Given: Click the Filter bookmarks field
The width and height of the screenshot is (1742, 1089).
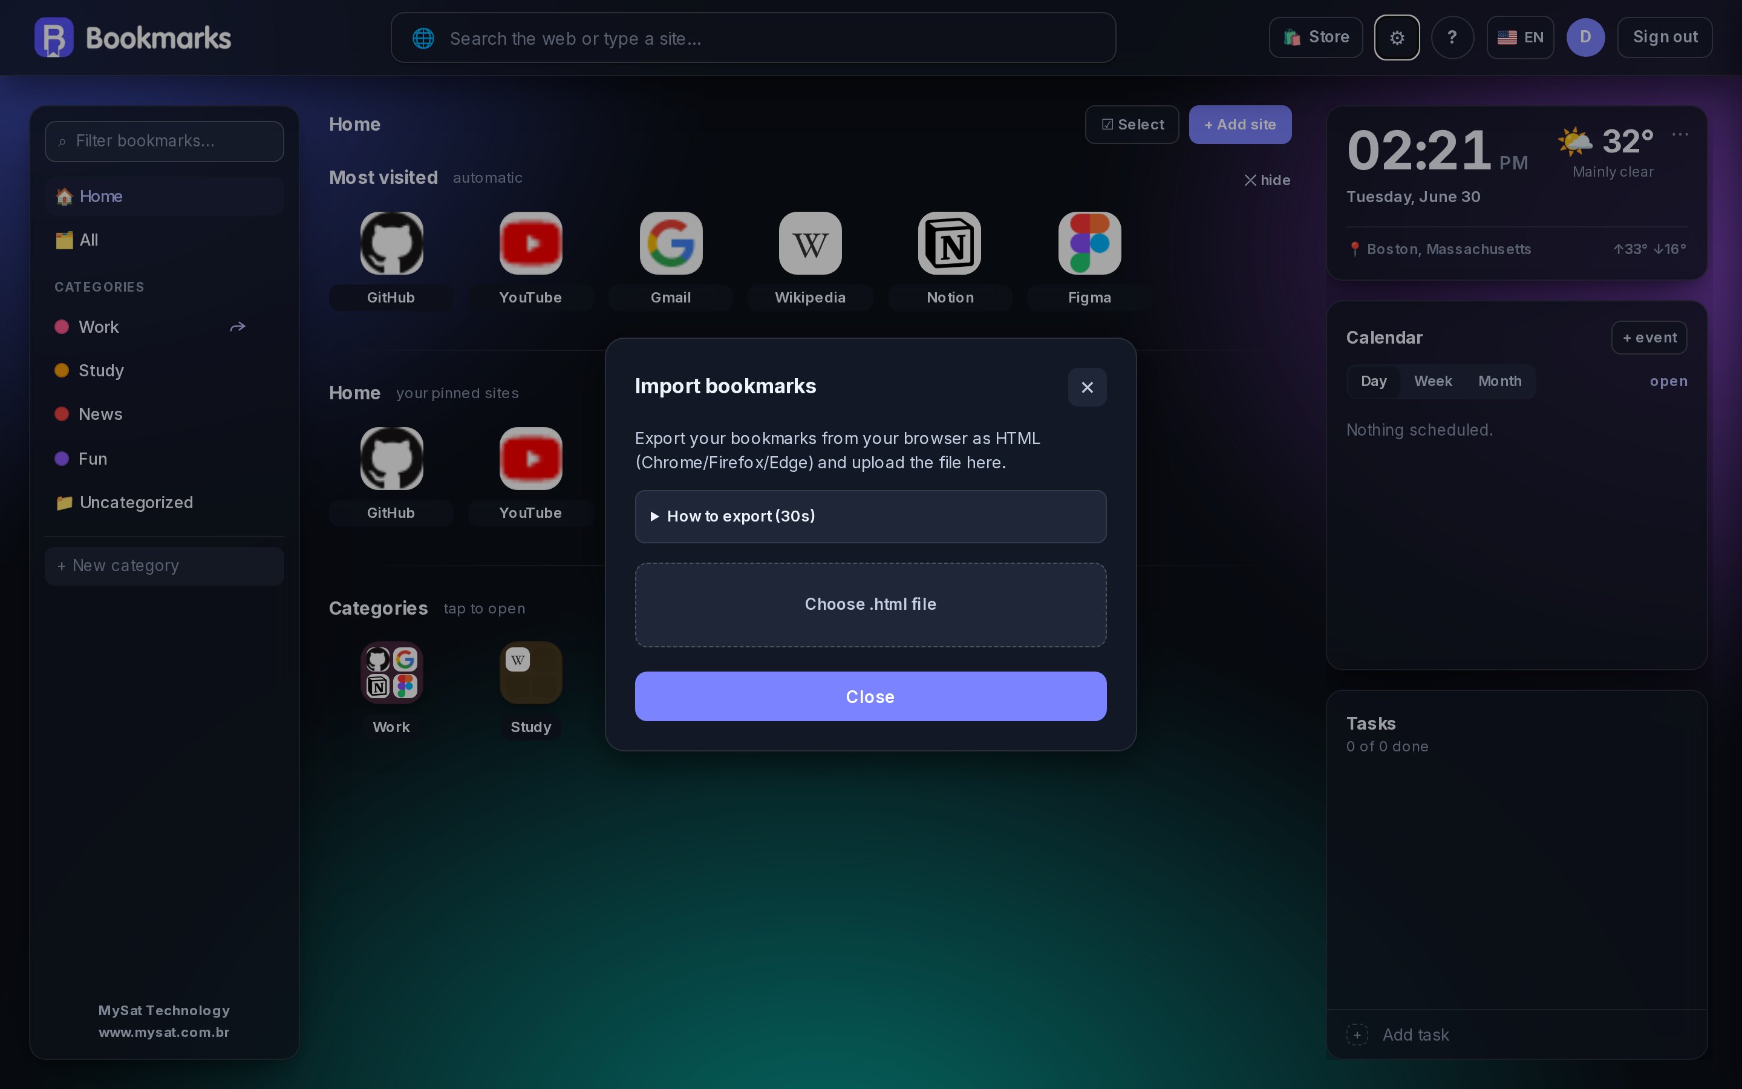Looking at the screenshot, I should point(164,141).
